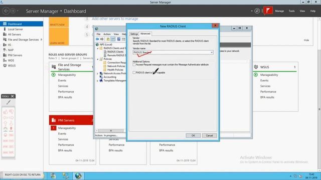Click OK in New RADIUS Client
Image resolution: width=321 pixels, height=180 pixels.
pos(193,135)
